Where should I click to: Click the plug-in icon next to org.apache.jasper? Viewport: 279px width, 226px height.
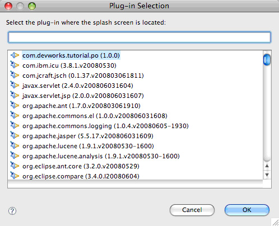coord(15,135)
